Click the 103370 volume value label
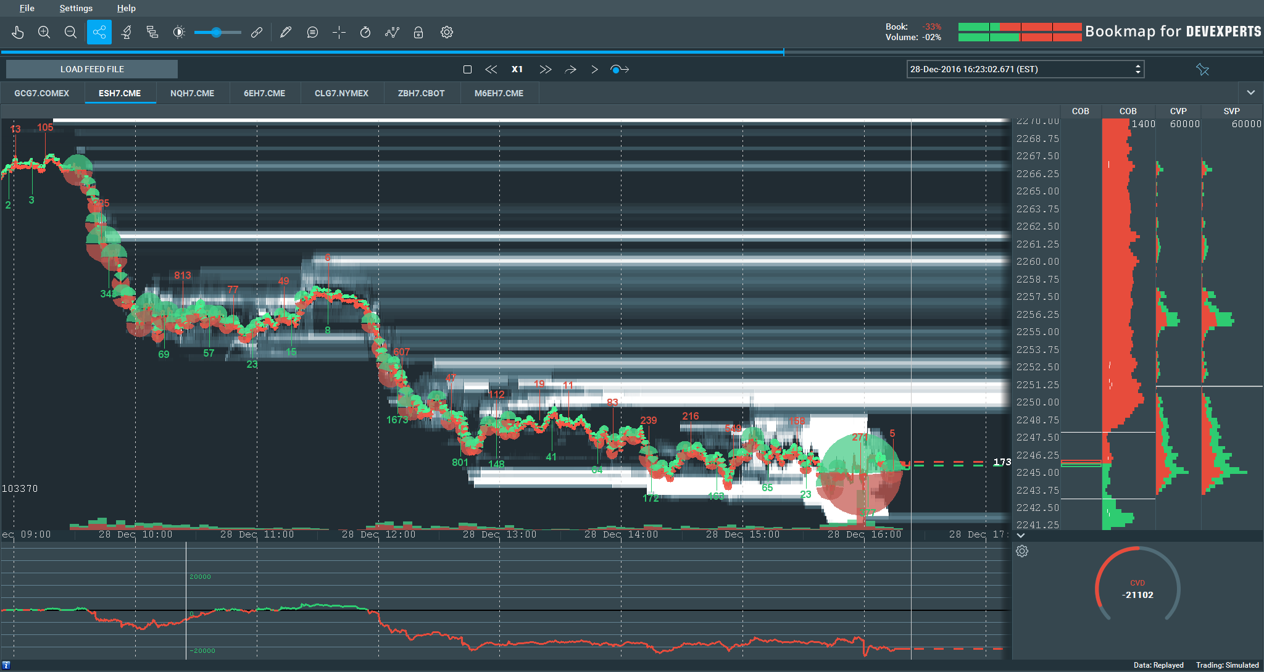The width and height of the screenshot is (1264, 672). click(x=20, y=489)
